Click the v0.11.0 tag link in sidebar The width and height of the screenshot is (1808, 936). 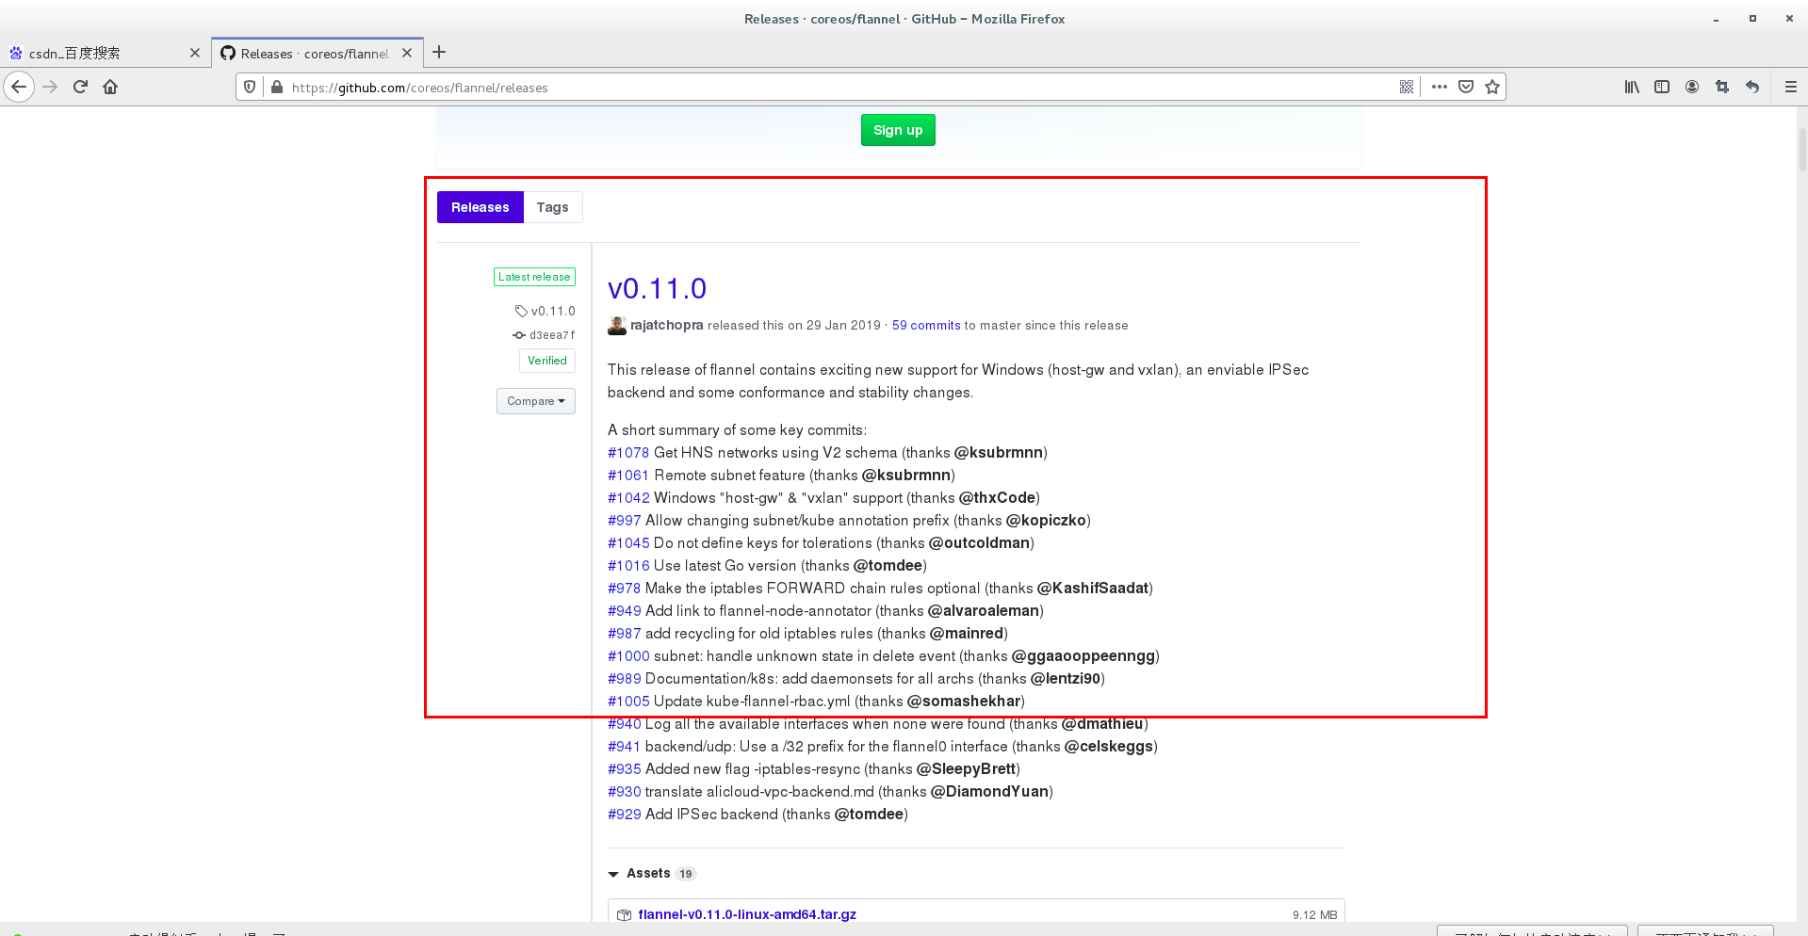point(546,311)
